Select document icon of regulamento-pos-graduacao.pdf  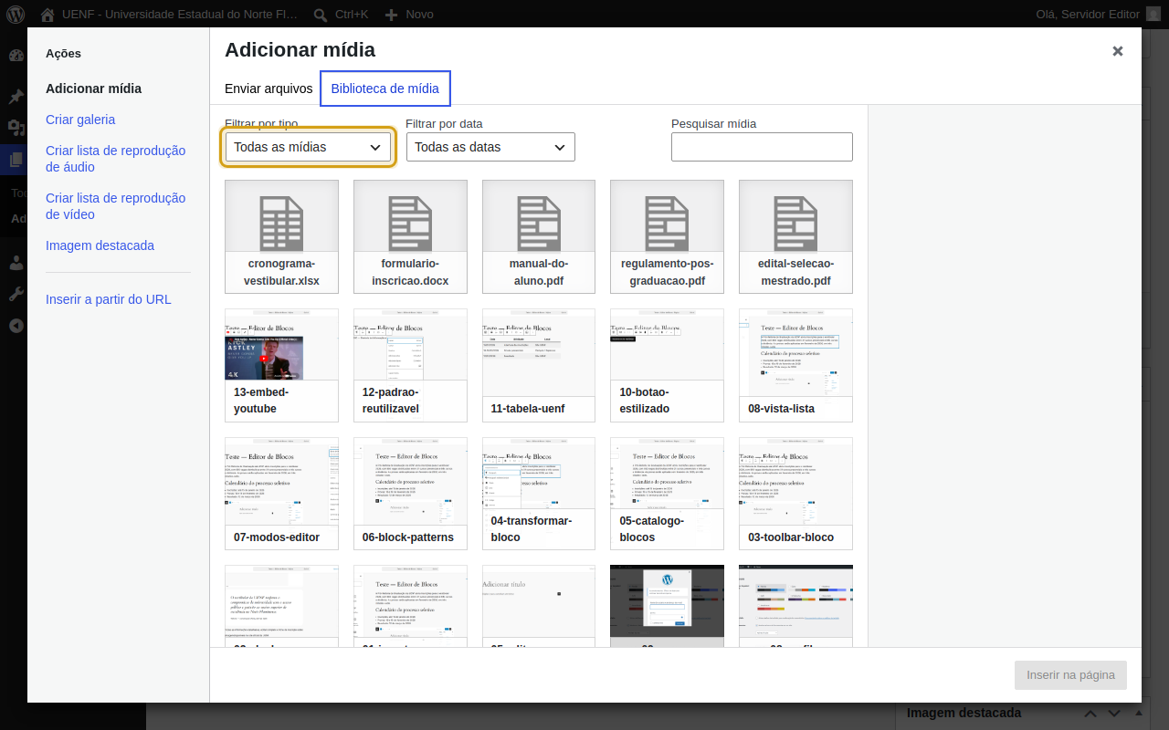667,223
